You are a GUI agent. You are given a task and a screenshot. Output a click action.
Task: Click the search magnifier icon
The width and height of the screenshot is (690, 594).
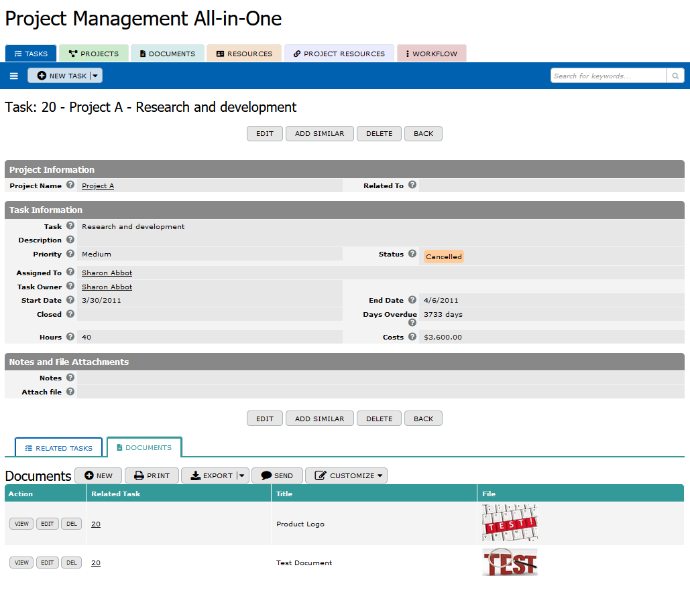pos(675,76)
